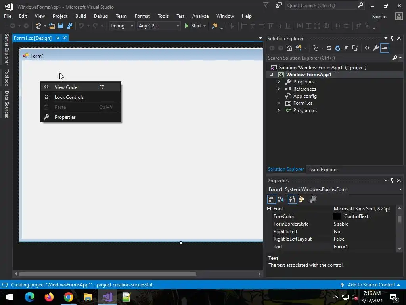Toggle Properties page button in Properties panel
The height and width of the screenshot is (305, 406).
[x=292, y=199]
